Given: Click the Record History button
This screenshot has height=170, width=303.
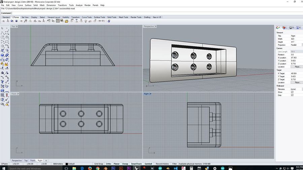Looking at the screenshot, I should [x=162, y=164].
